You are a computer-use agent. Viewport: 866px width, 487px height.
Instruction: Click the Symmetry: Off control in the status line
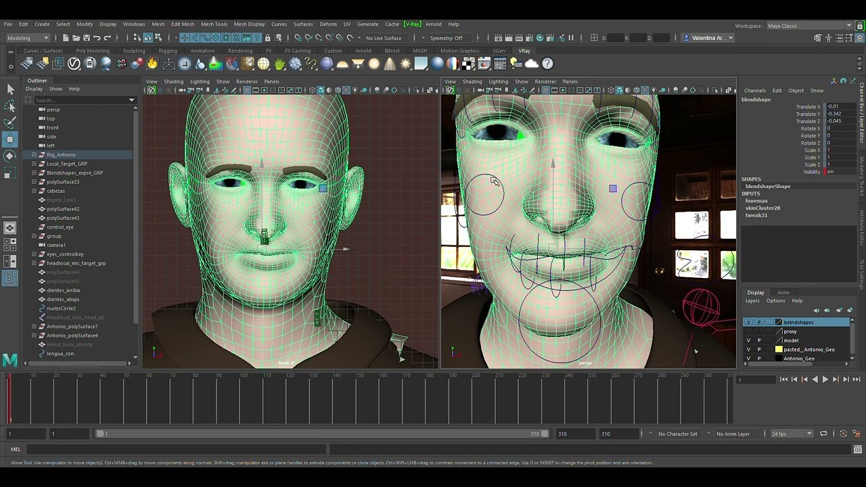coord(447,37)
